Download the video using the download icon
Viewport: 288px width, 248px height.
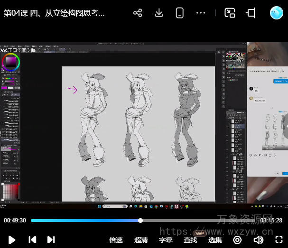[x=159, y=13]
